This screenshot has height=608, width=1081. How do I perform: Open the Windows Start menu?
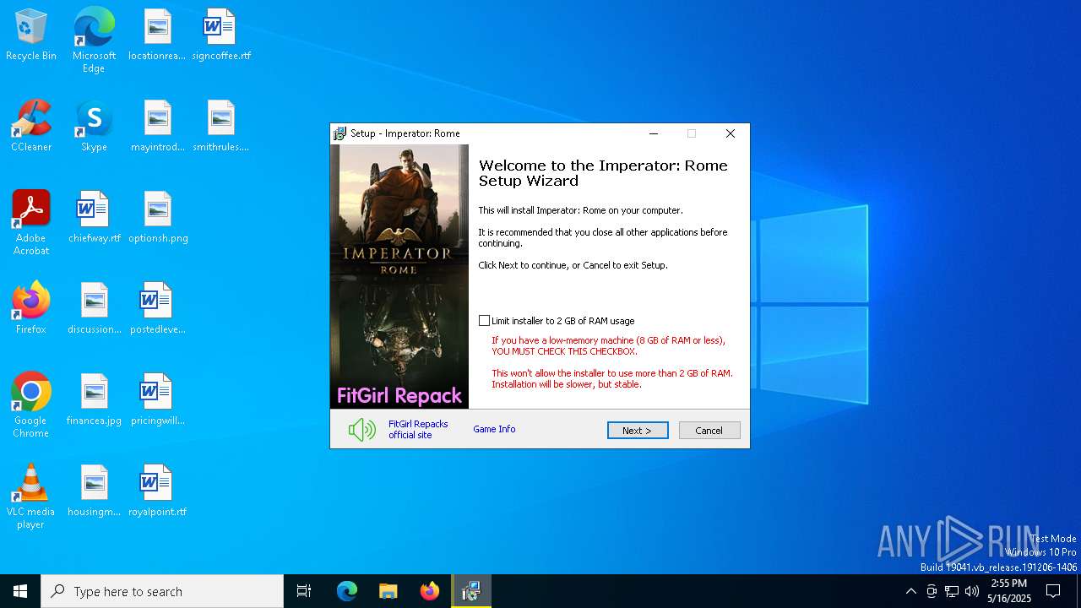[20, 591]
